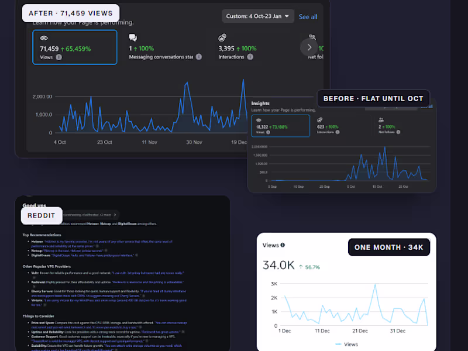Click the people icon above the Net follows value
468x351 pixels.
(381, 120)
